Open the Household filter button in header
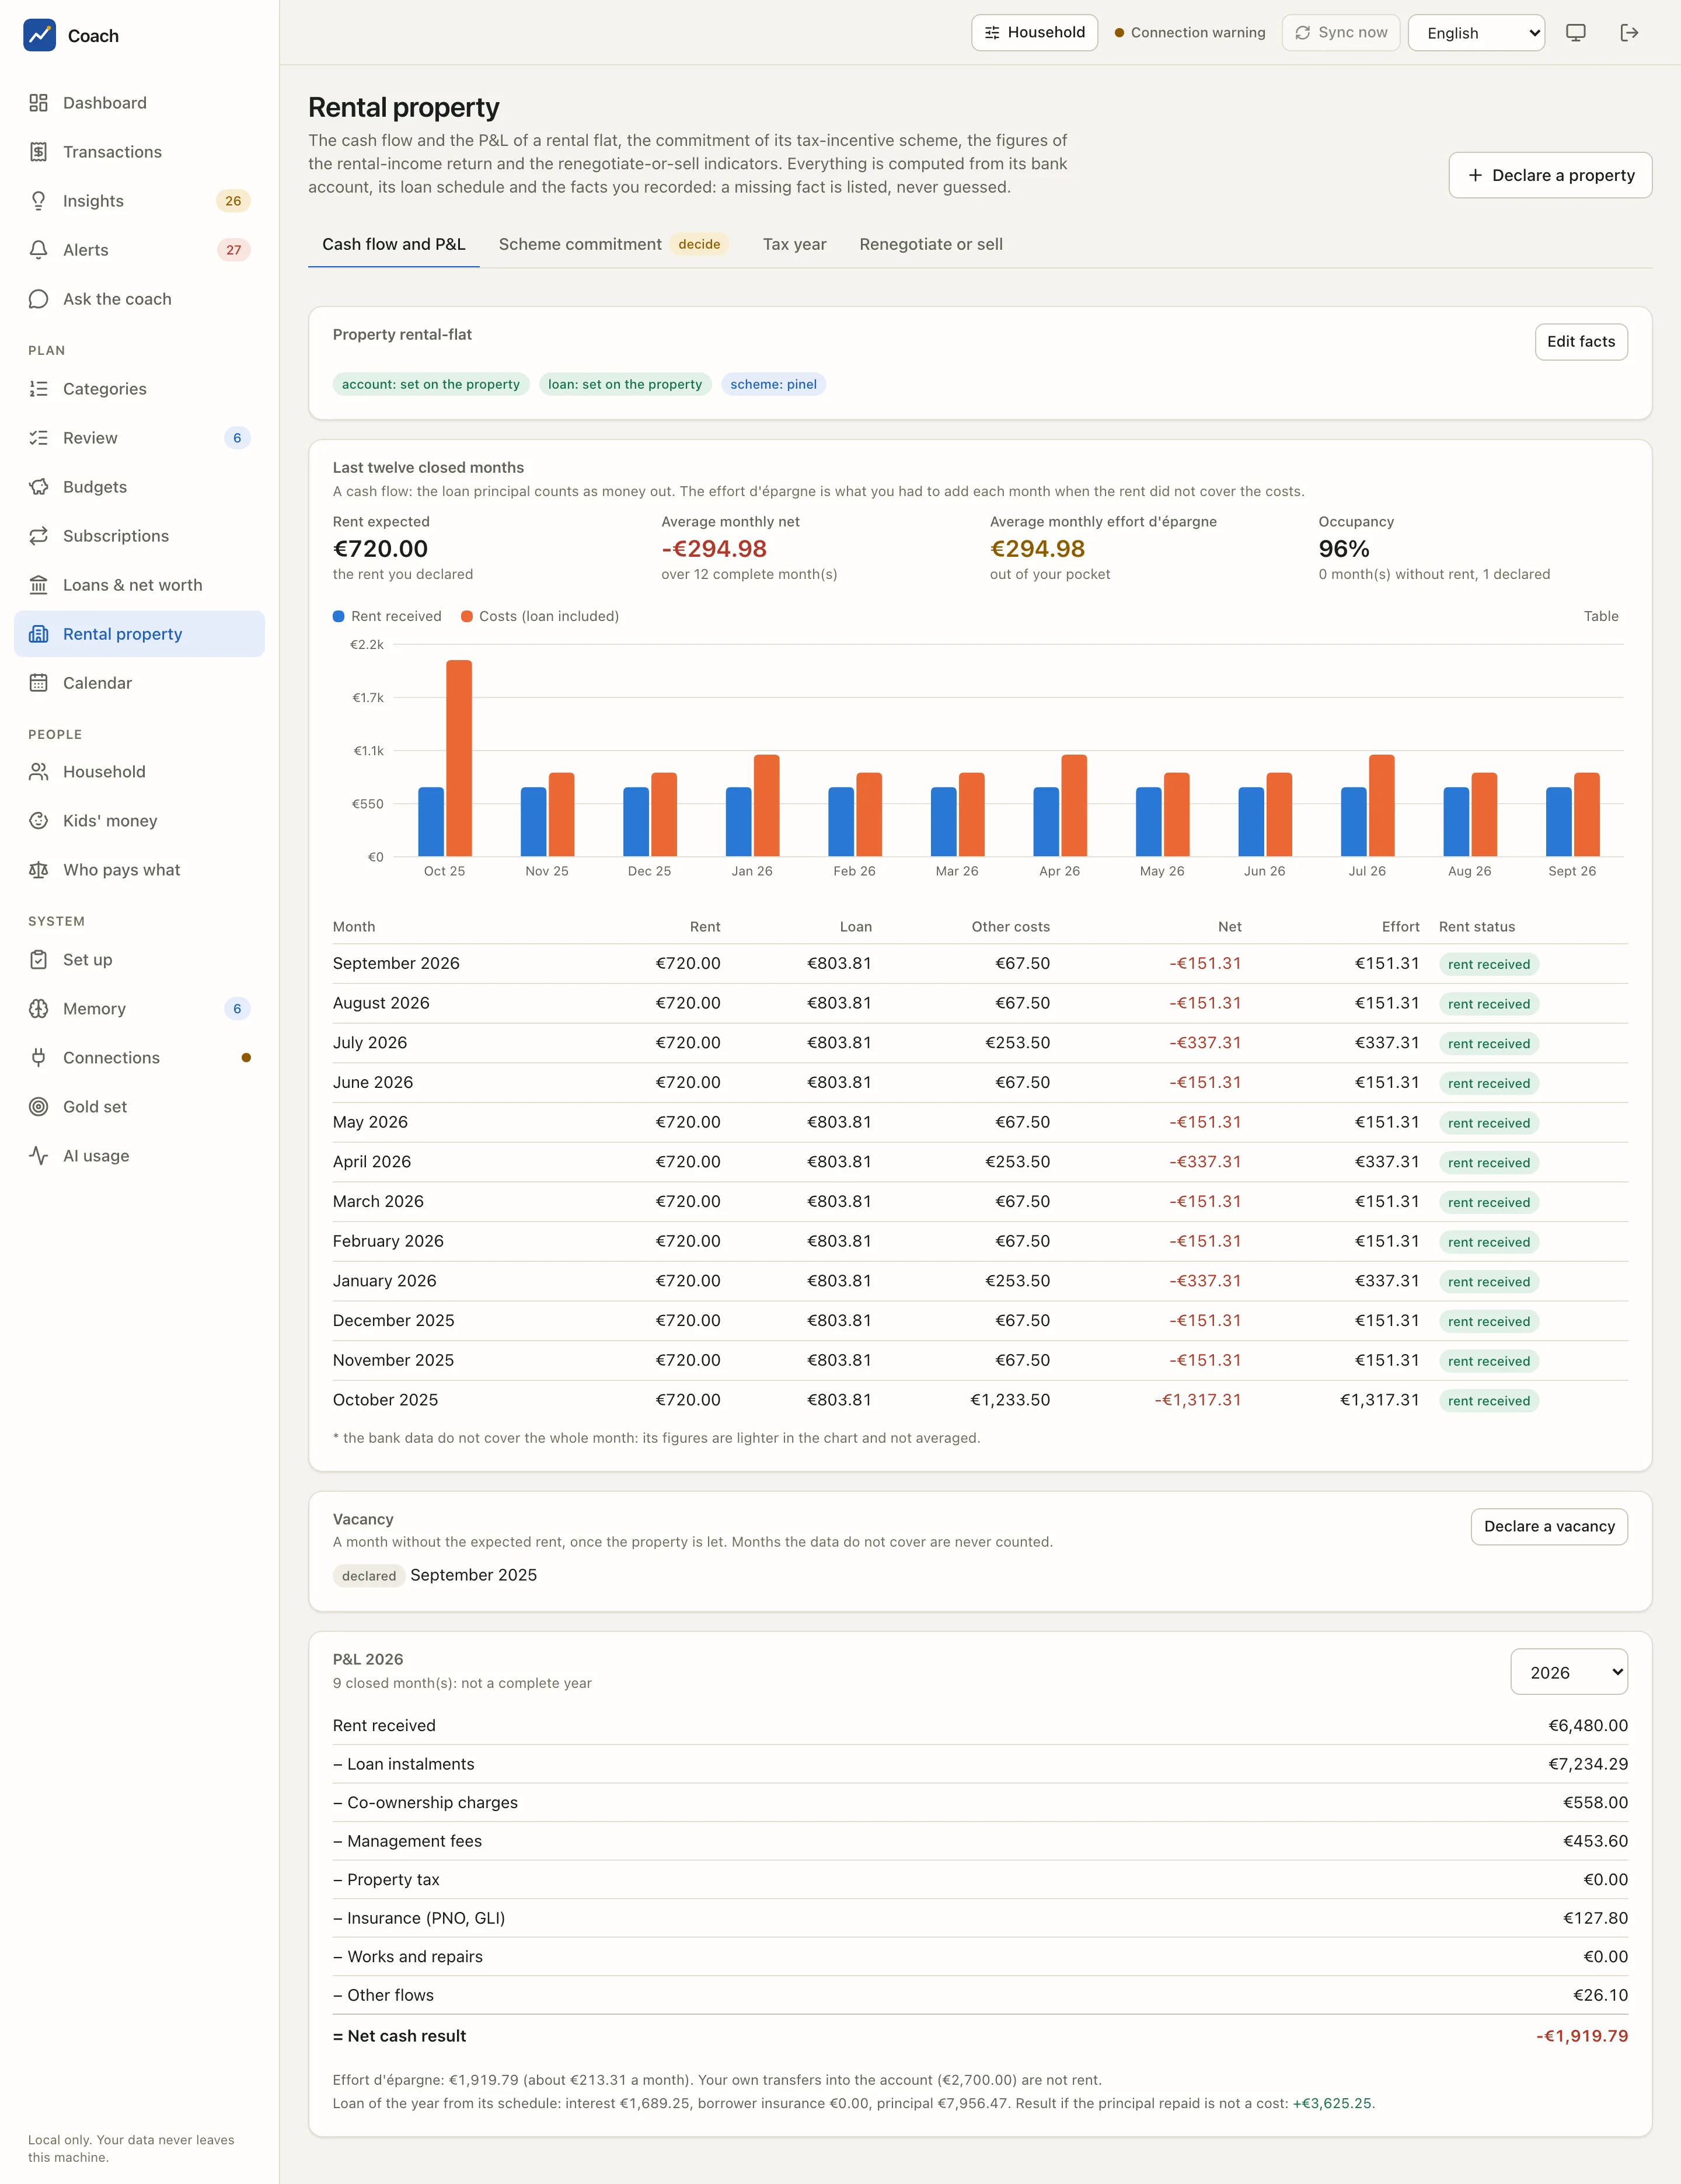The width and height of the screenshot is (1681, 2184). [1034, 33]
